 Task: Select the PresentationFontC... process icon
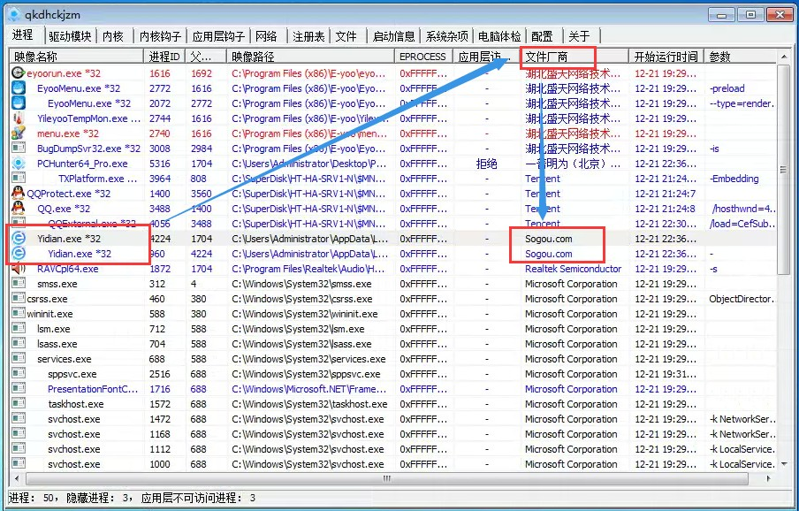tap(19, 389)
